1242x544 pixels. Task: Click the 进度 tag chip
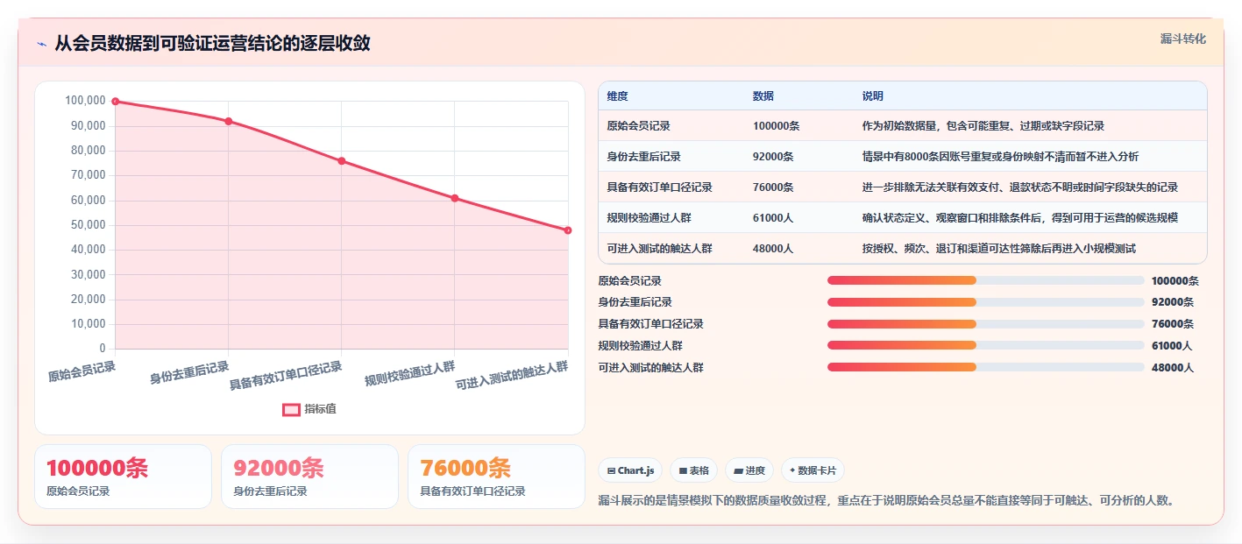749,470
